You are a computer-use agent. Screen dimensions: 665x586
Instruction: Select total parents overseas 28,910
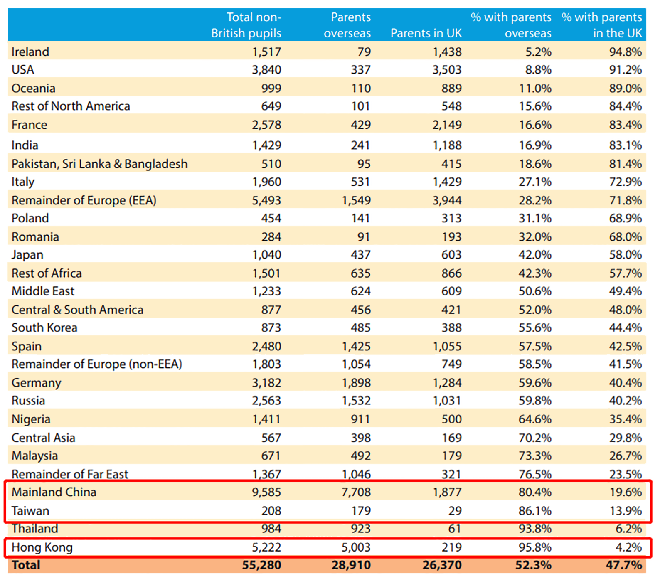coord(351,565)
